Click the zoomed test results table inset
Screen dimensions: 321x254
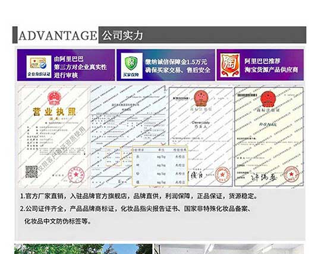[160, 166]
